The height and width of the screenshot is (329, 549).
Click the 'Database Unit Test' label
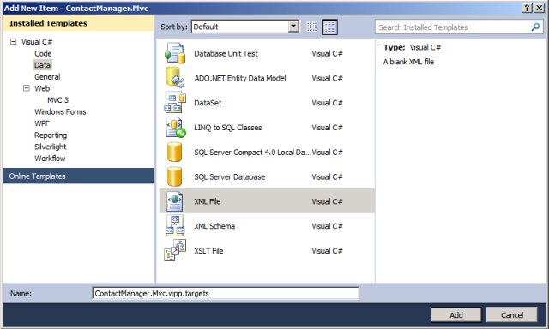[x=226, y=53]
